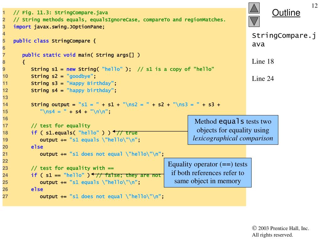
Task: Click the 'public static void main' line
Action: click(81, 55)
